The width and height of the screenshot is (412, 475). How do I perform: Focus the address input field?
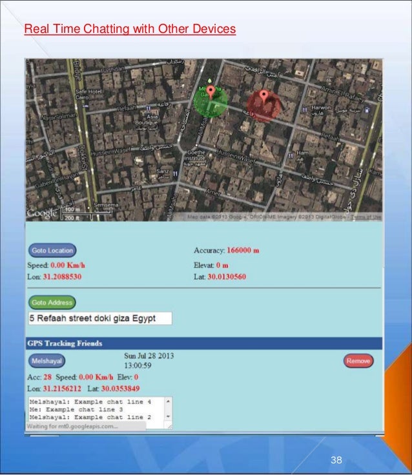coord(100,318)
